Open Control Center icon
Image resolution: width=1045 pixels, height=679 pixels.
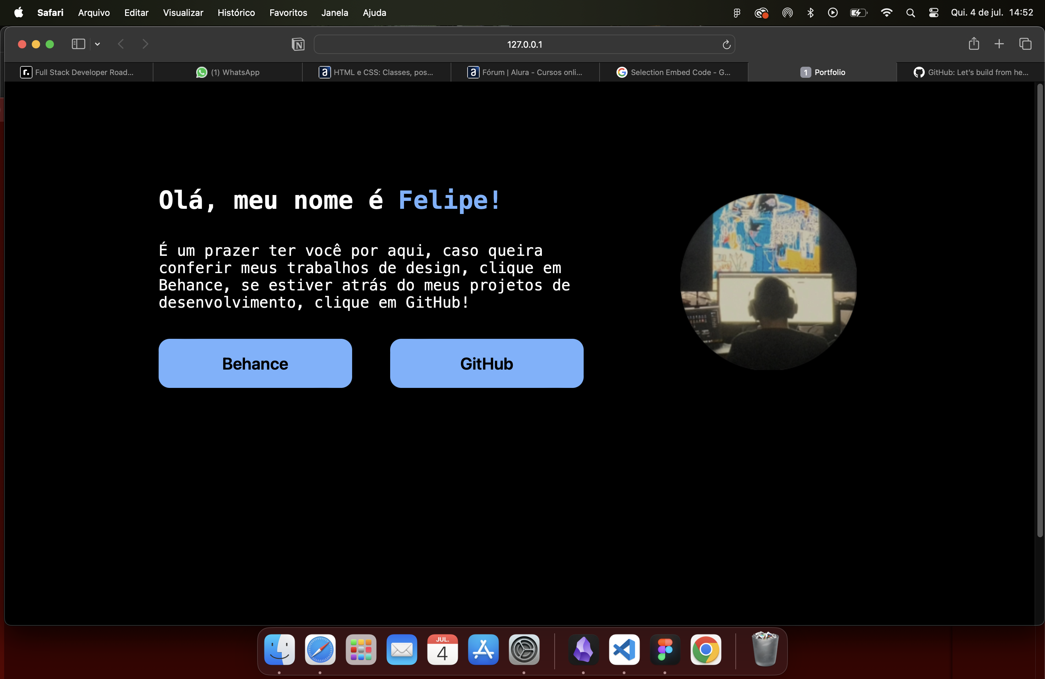pos(933,13)
